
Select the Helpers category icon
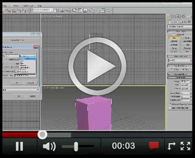[x=185, y=22]
